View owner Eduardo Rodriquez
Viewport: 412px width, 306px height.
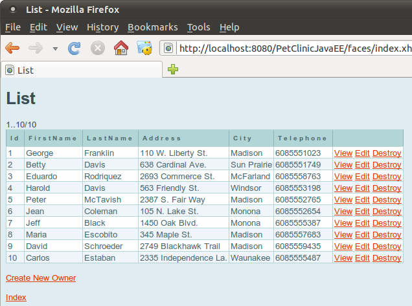pos(343,177)
